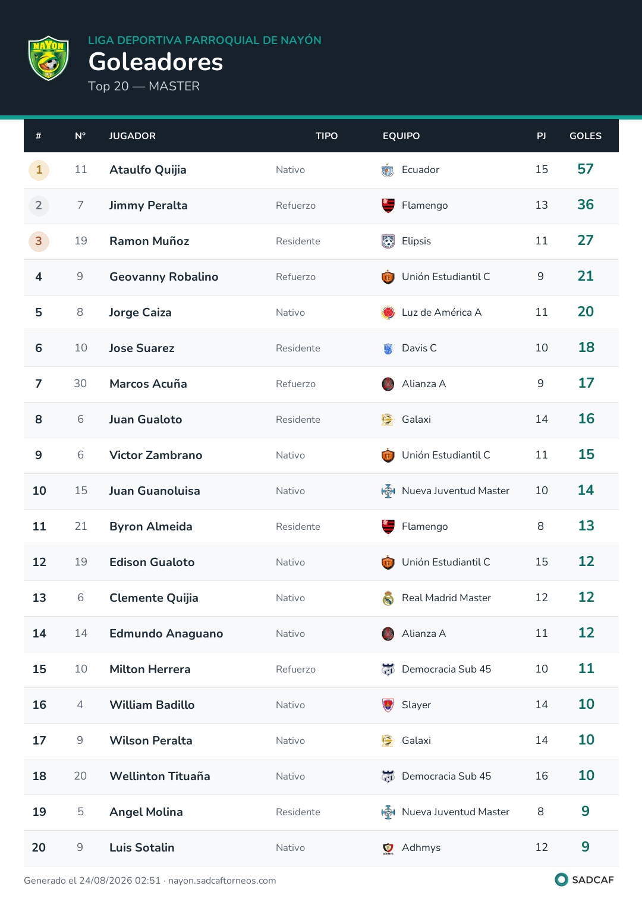Select the EQUIPO column header
The width and height of the screenshot is (642, 911).
401,136
